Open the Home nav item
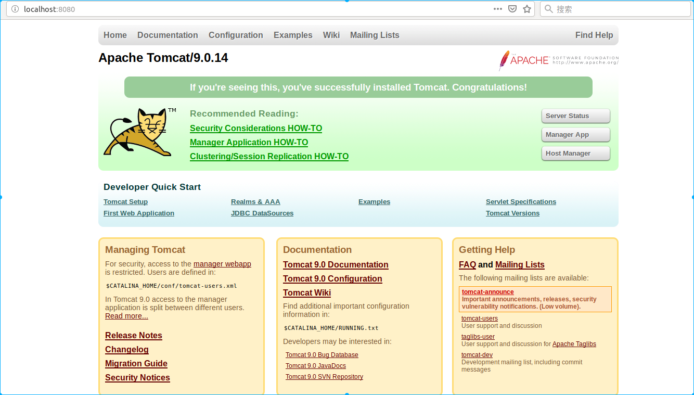 (x=115, y=35)
